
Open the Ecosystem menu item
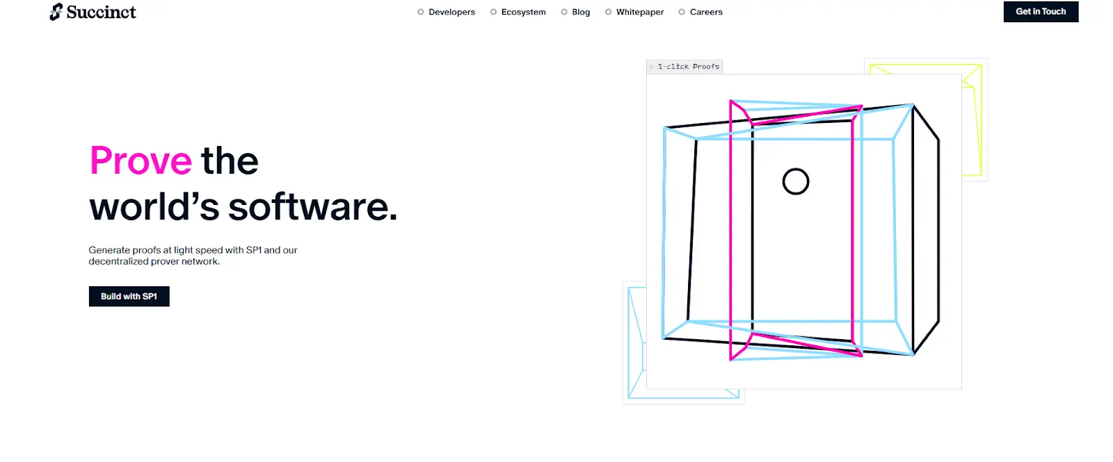click(523, 12)
